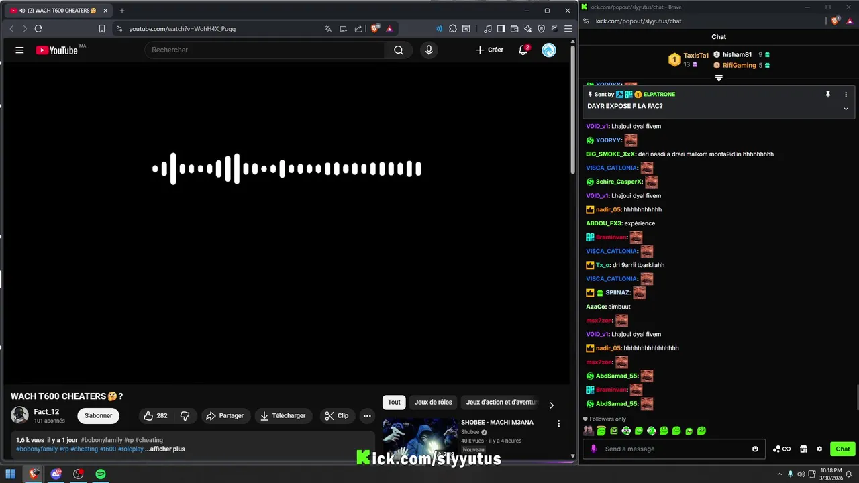Open the Kick chat shop icon

coord(803,449)
